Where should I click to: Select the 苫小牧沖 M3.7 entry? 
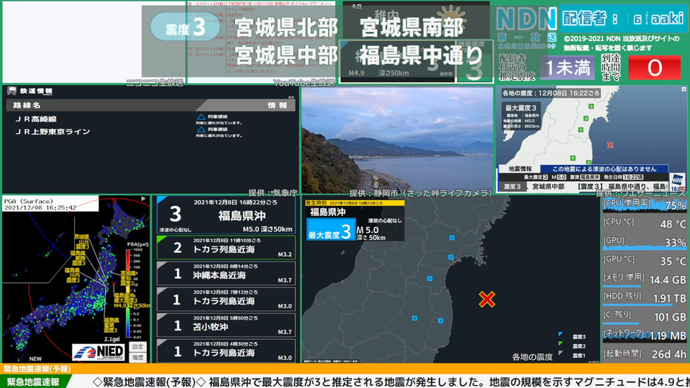[226, 325]
